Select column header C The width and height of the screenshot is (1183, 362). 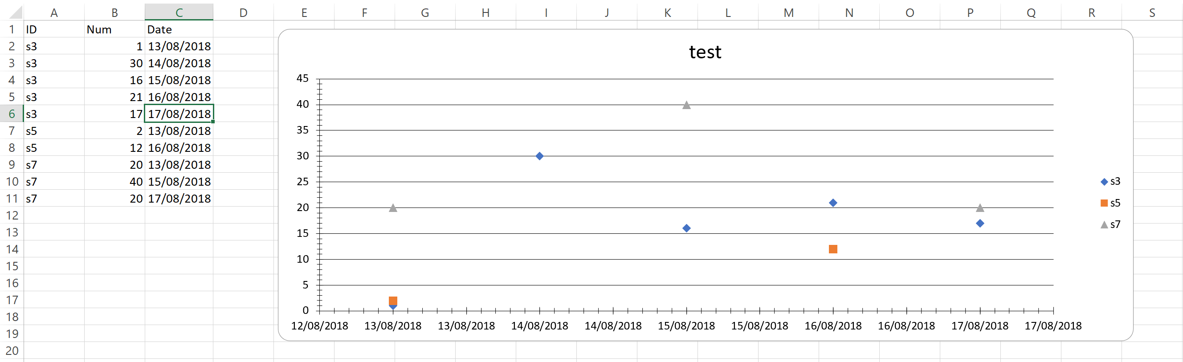click(x=179, y=12)
